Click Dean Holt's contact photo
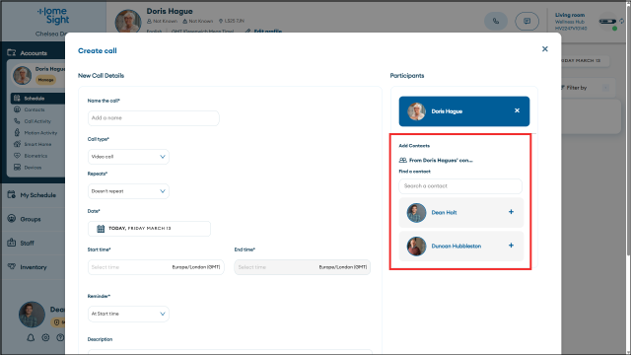Image resolution: width=631 pixels, height=355 pixels. (x=416, y=213)
